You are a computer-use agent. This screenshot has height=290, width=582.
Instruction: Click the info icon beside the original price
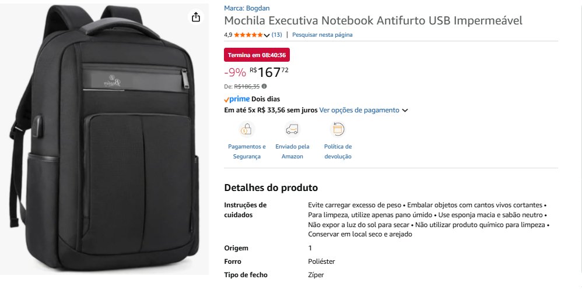pos(264,86)
